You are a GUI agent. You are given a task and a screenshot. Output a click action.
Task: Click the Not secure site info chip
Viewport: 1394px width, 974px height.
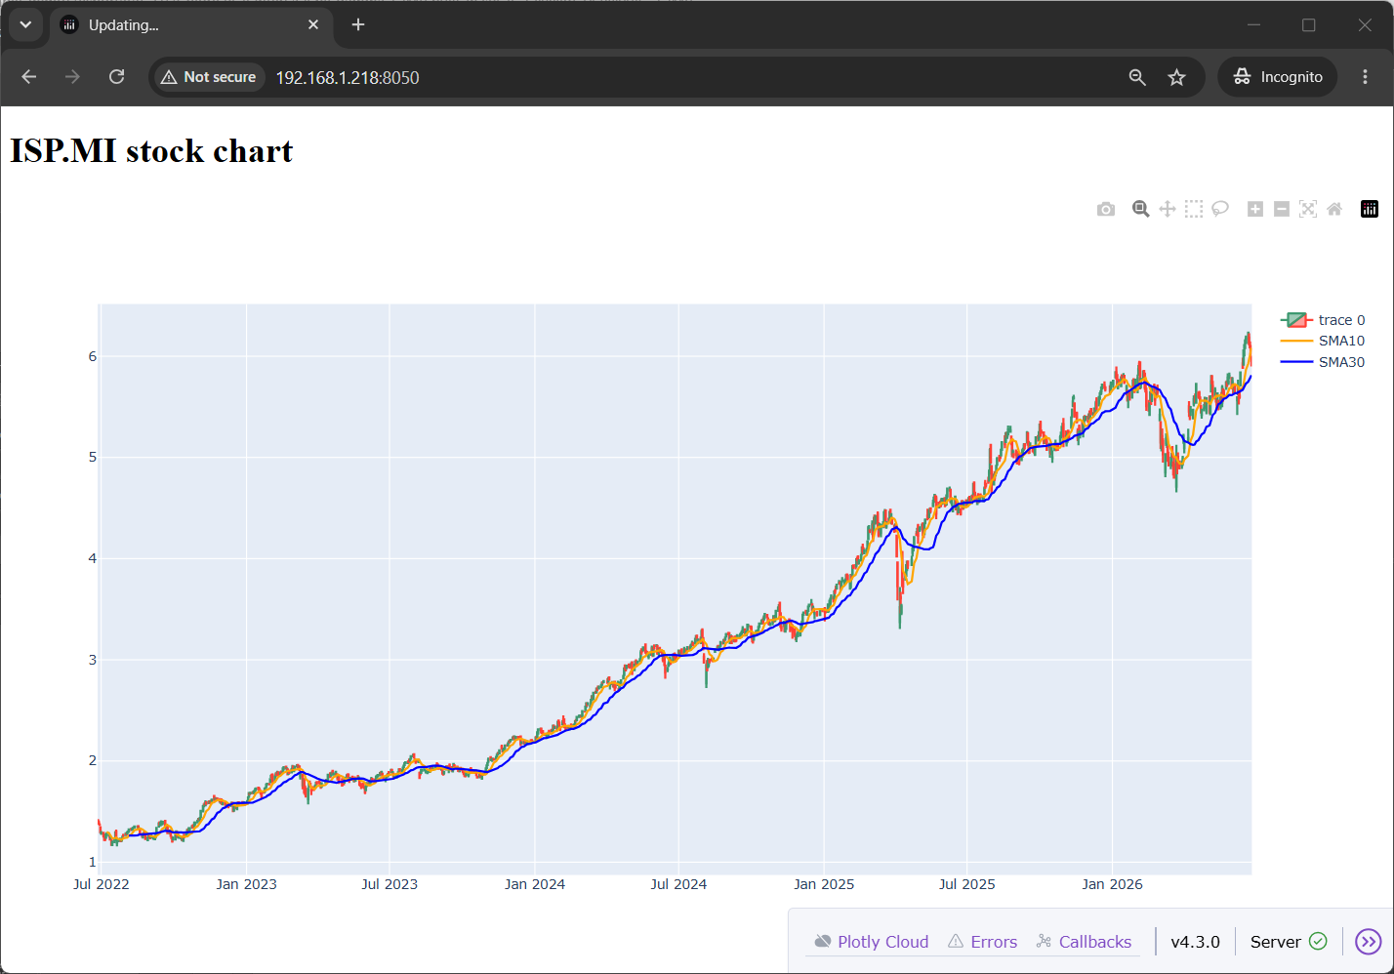[210, 77]
